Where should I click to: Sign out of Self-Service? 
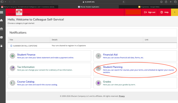click(150, 12)
